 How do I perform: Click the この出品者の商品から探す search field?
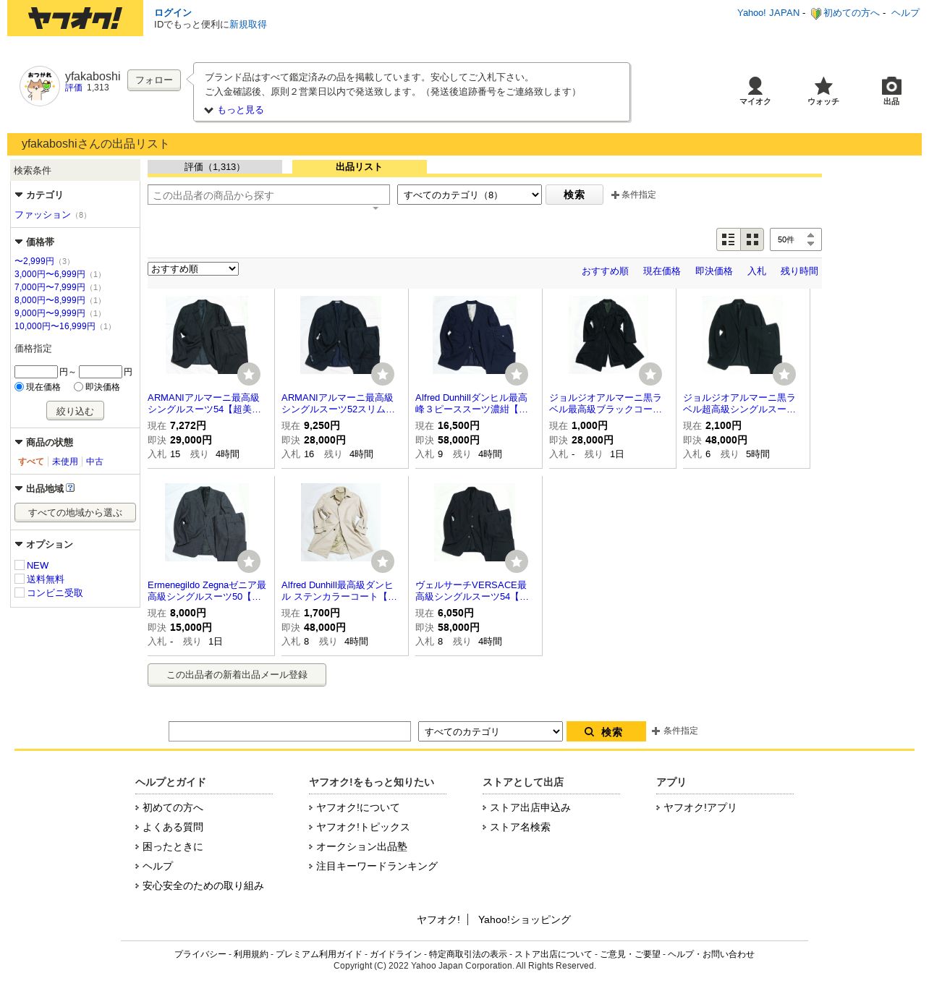click(268, 195)
